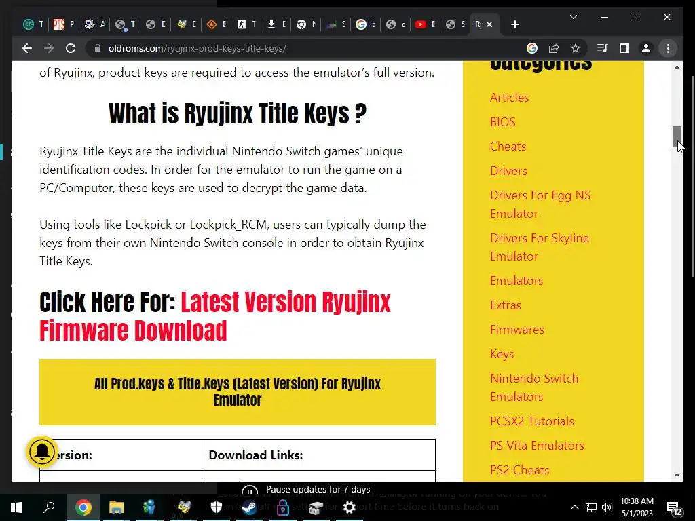Click the Download Links: table header
Image resolution: width=695 pixels, height=521 pixels.
click(x=256, y=455)
